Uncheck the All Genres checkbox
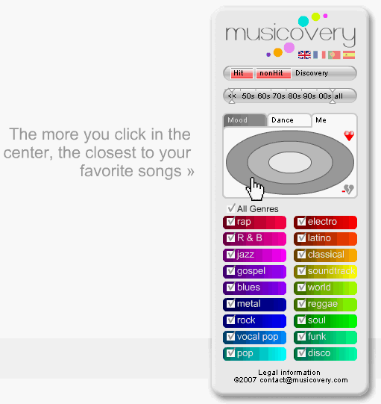The height and width of the screenshot is (404, 381). click(x=231, y=208)
